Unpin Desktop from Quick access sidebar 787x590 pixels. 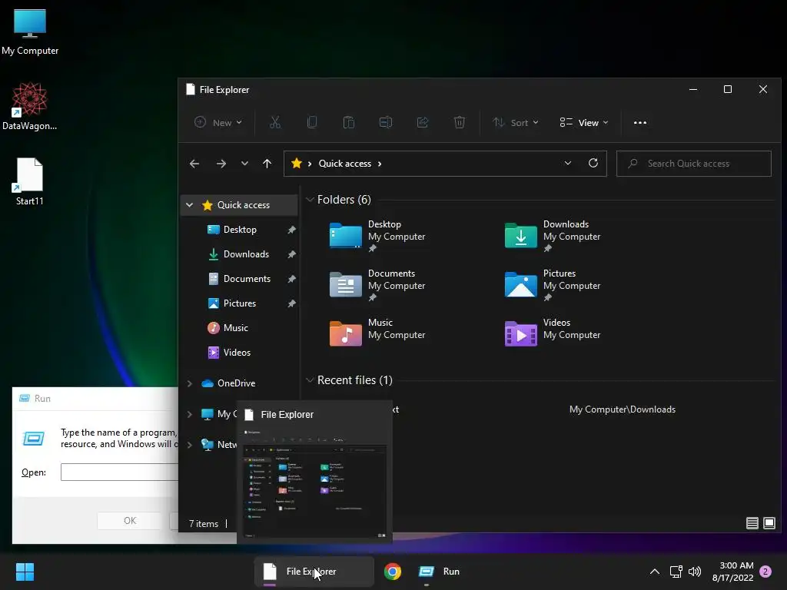291,230
